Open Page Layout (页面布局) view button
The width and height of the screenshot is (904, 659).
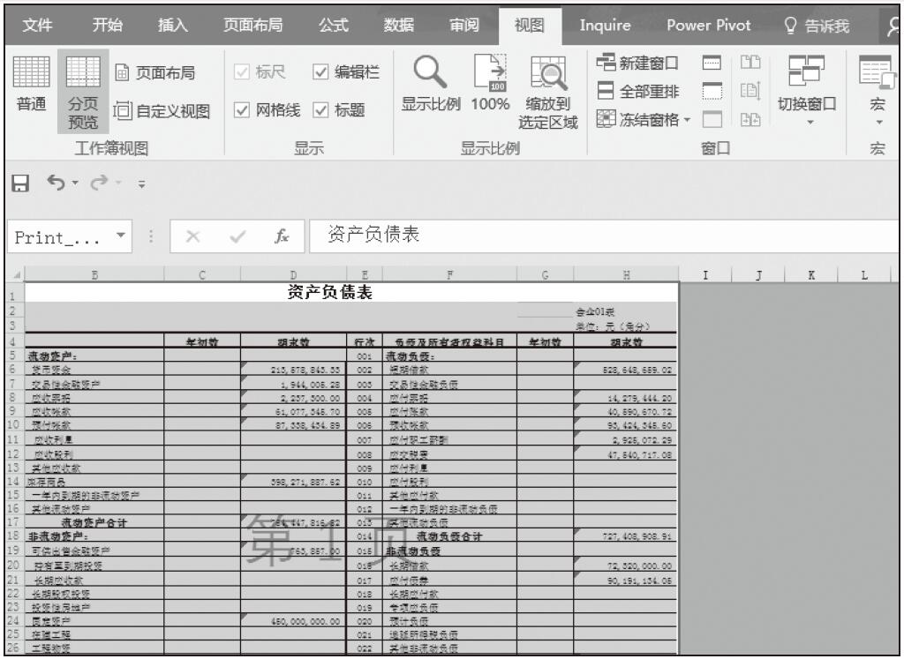[x=155, y=72]
